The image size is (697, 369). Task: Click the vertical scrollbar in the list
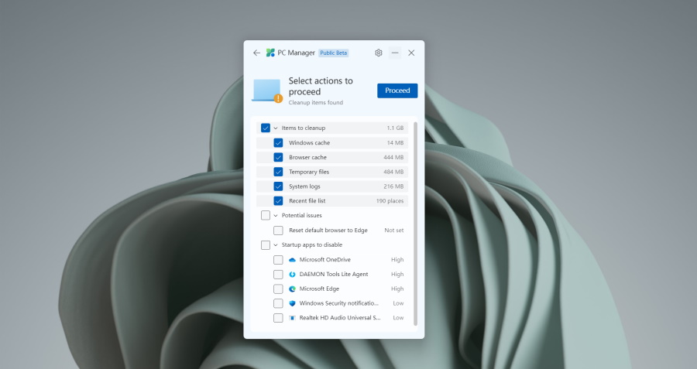[416, 224]
